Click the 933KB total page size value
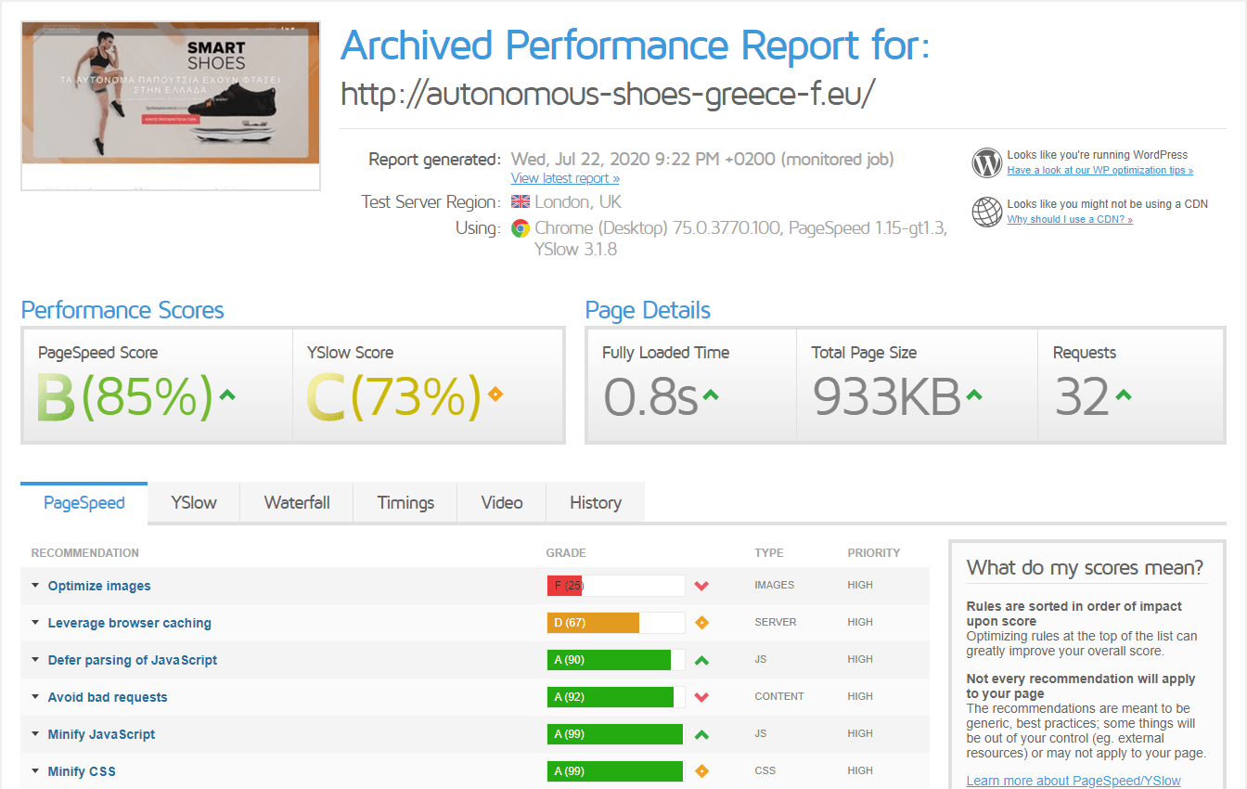Screen dimensions: 1247x789 coord(886,396)
